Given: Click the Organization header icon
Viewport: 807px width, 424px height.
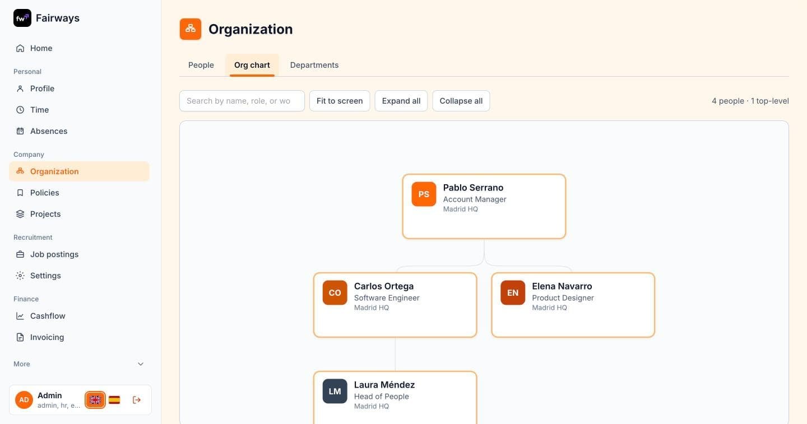Looking at the screenshot, I should point(191,29).
